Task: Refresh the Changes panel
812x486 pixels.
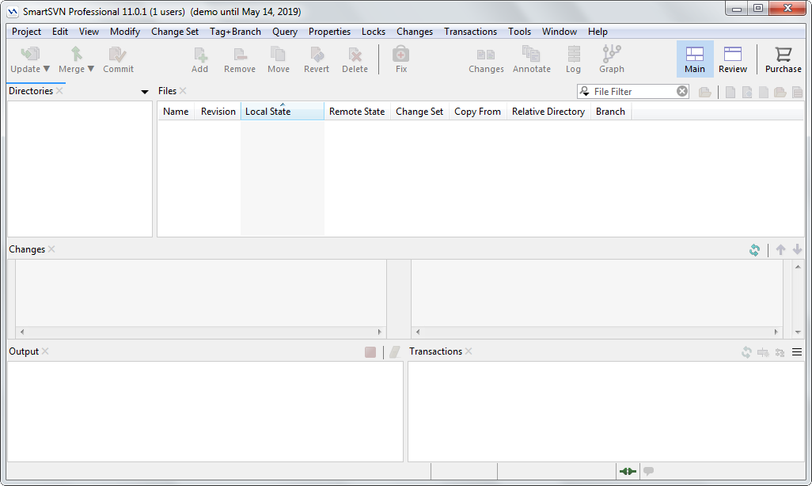Action: click(754, 250)
